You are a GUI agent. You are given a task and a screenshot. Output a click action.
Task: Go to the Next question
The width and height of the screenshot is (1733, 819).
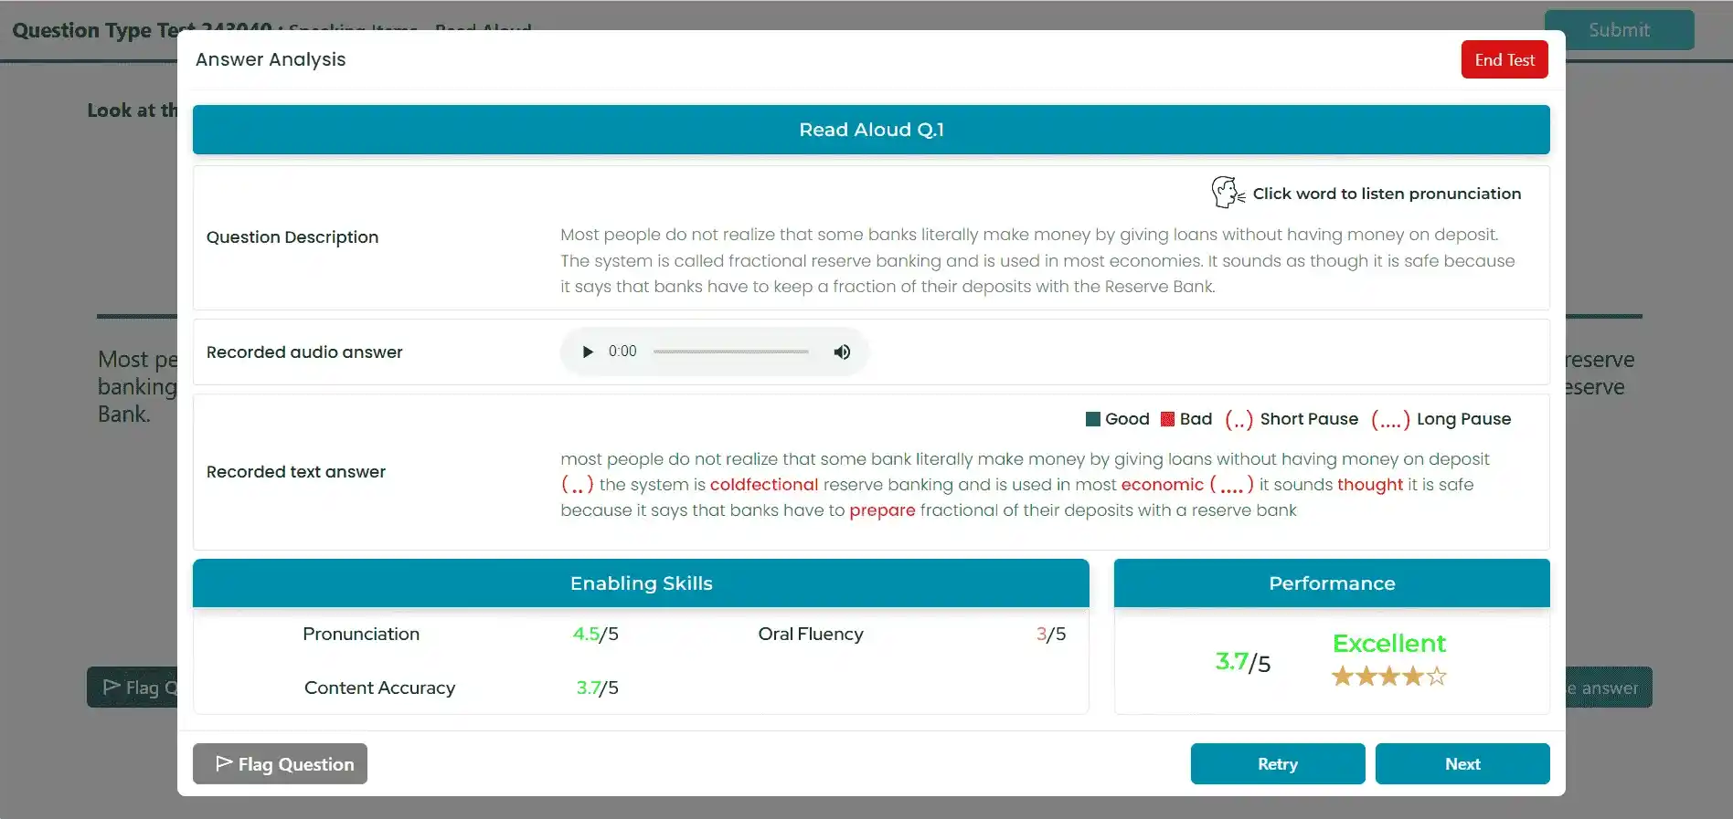(x=1462, y=763)
